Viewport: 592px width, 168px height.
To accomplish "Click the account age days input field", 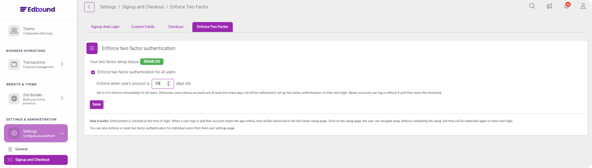I will 163,84.
